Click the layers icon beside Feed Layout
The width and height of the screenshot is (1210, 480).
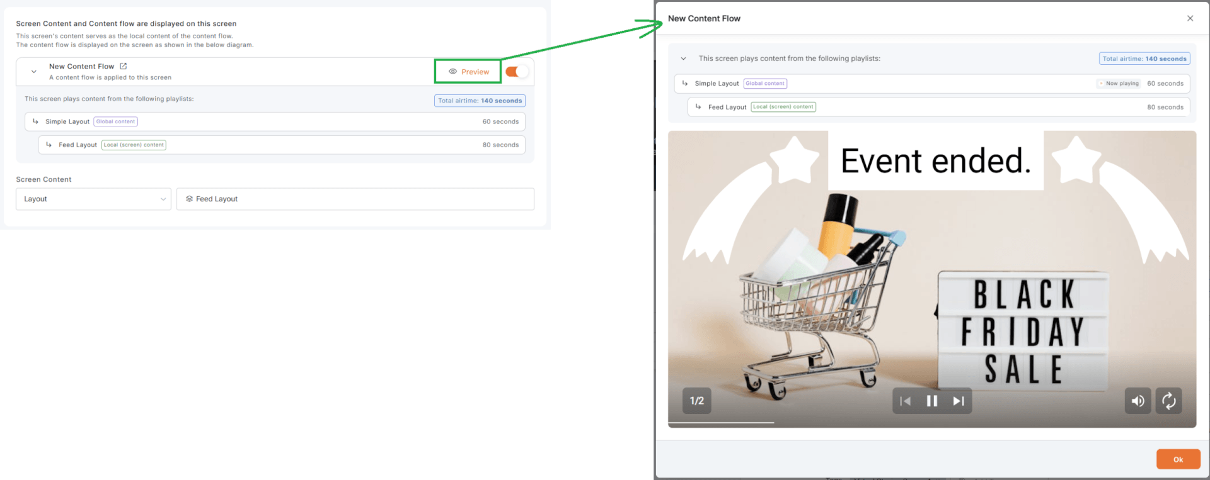pos(189,199)
